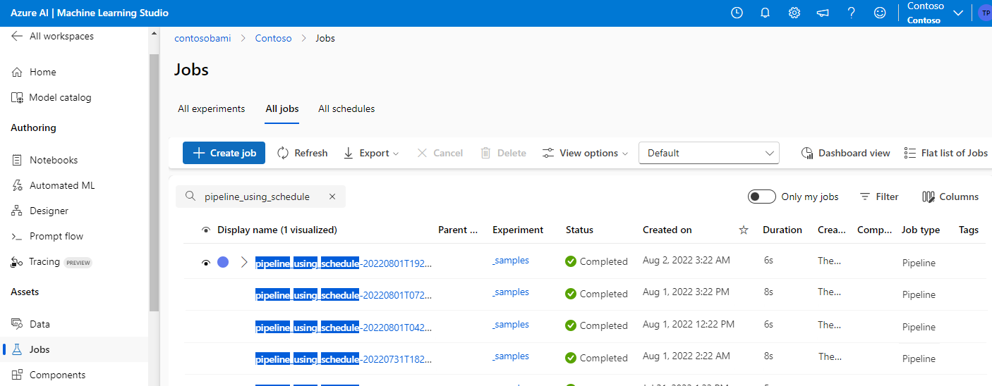992x386 pixels.
Task: Click the Delete toolbar button
Action: point(503,153)
